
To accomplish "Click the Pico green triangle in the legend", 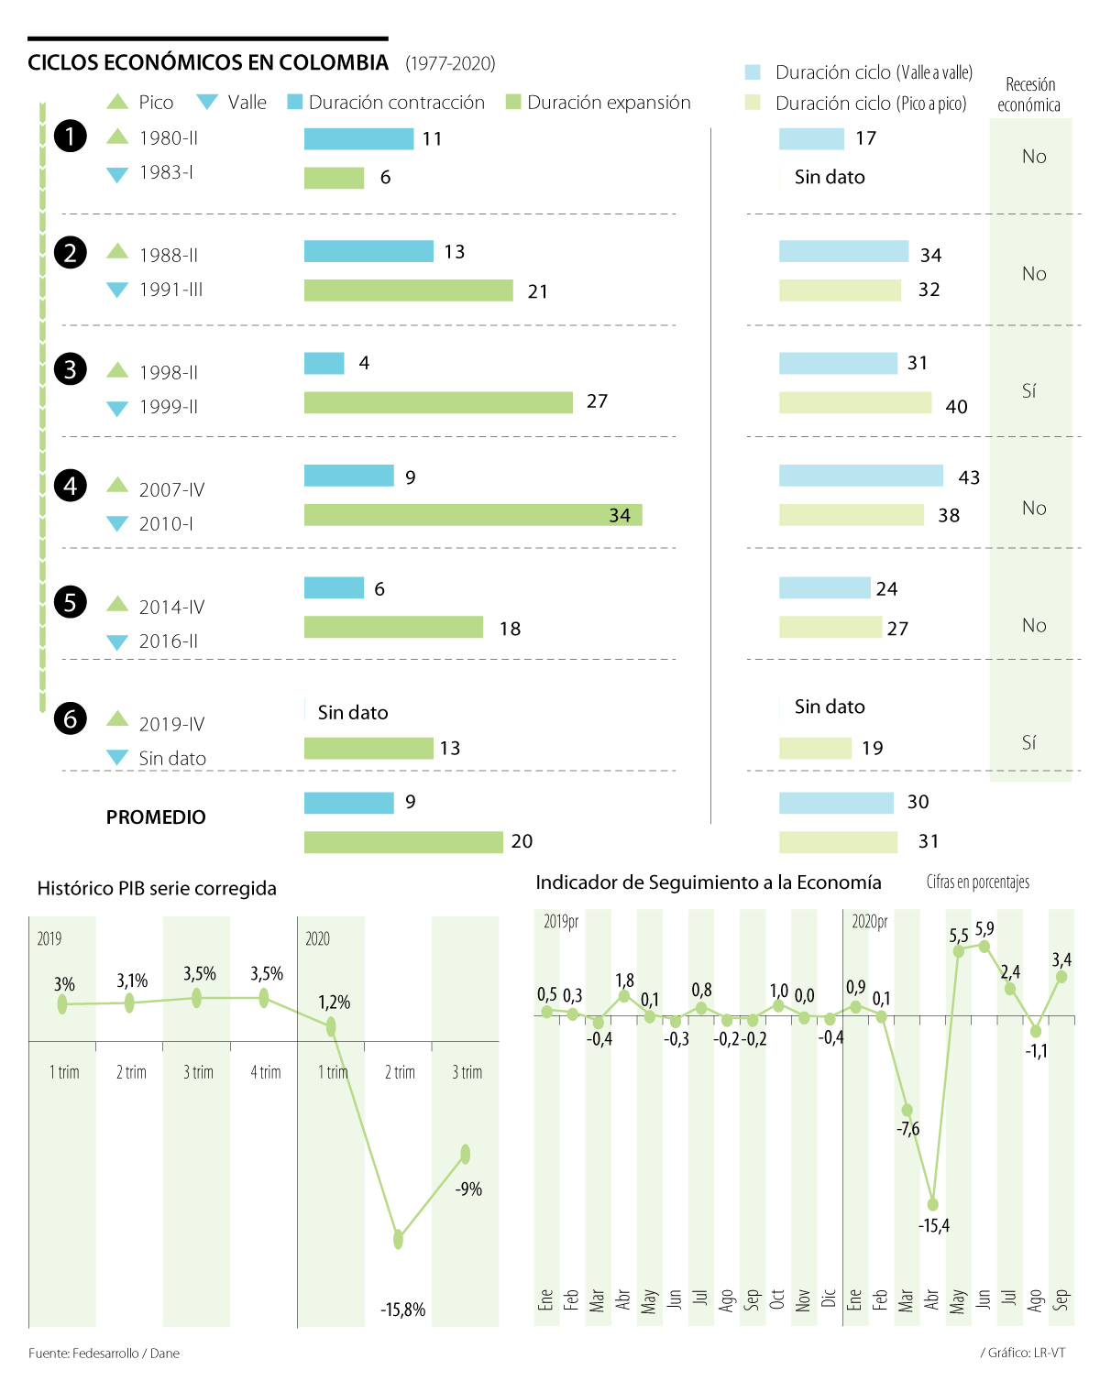I will click(117, 102).
